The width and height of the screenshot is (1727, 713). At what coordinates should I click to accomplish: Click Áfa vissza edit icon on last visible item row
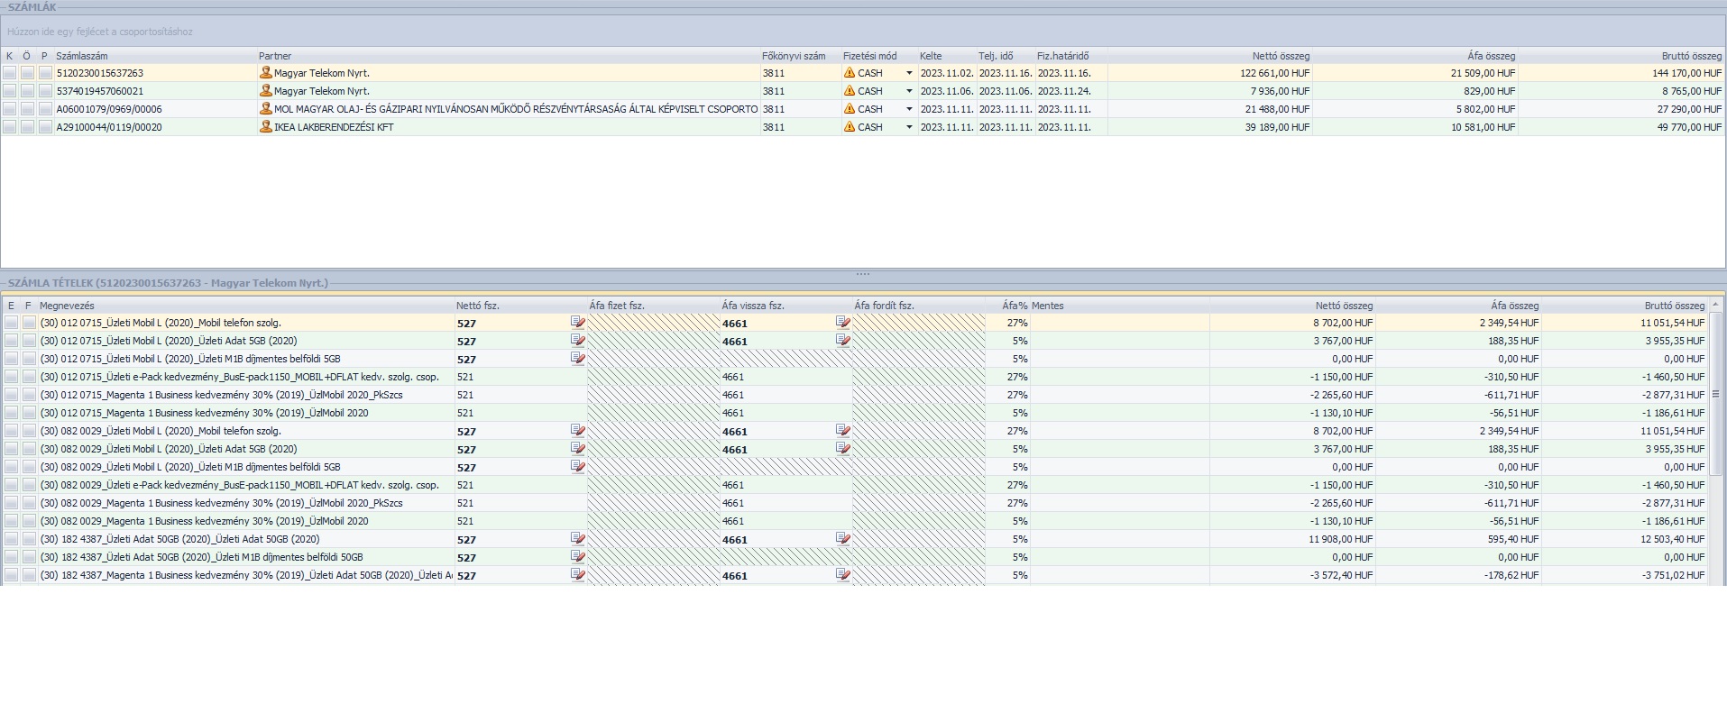point(842,575)
